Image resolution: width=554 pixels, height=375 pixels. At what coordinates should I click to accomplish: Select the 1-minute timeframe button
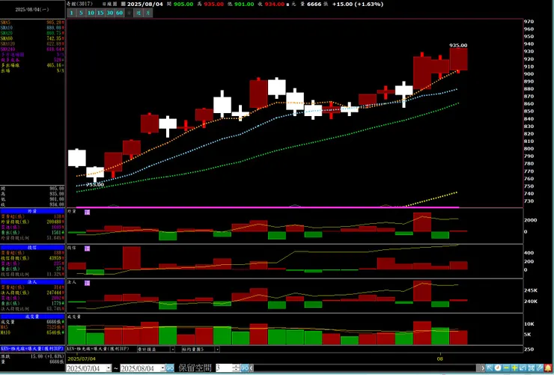coord(72,13)
